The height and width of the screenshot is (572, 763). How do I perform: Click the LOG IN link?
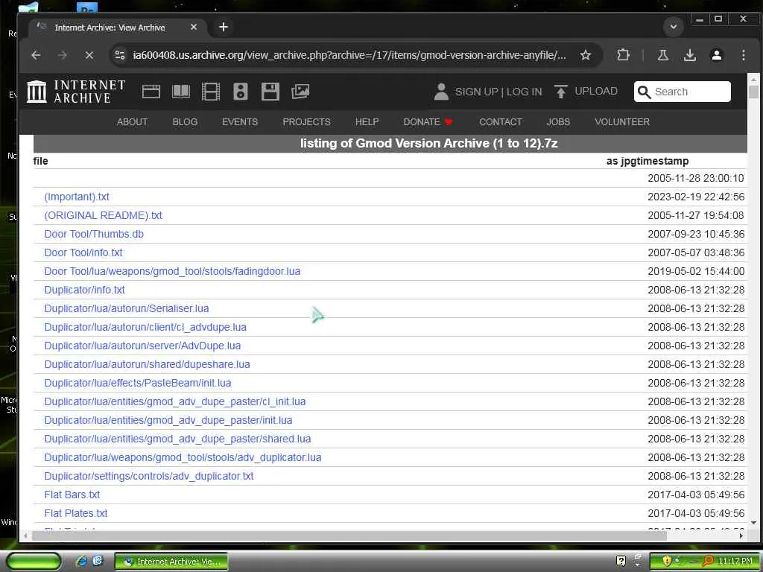524,92
